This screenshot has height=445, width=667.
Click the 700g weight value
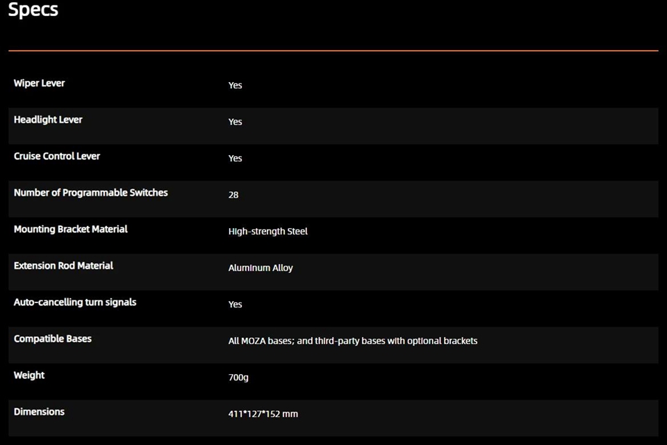click(238, 378)
